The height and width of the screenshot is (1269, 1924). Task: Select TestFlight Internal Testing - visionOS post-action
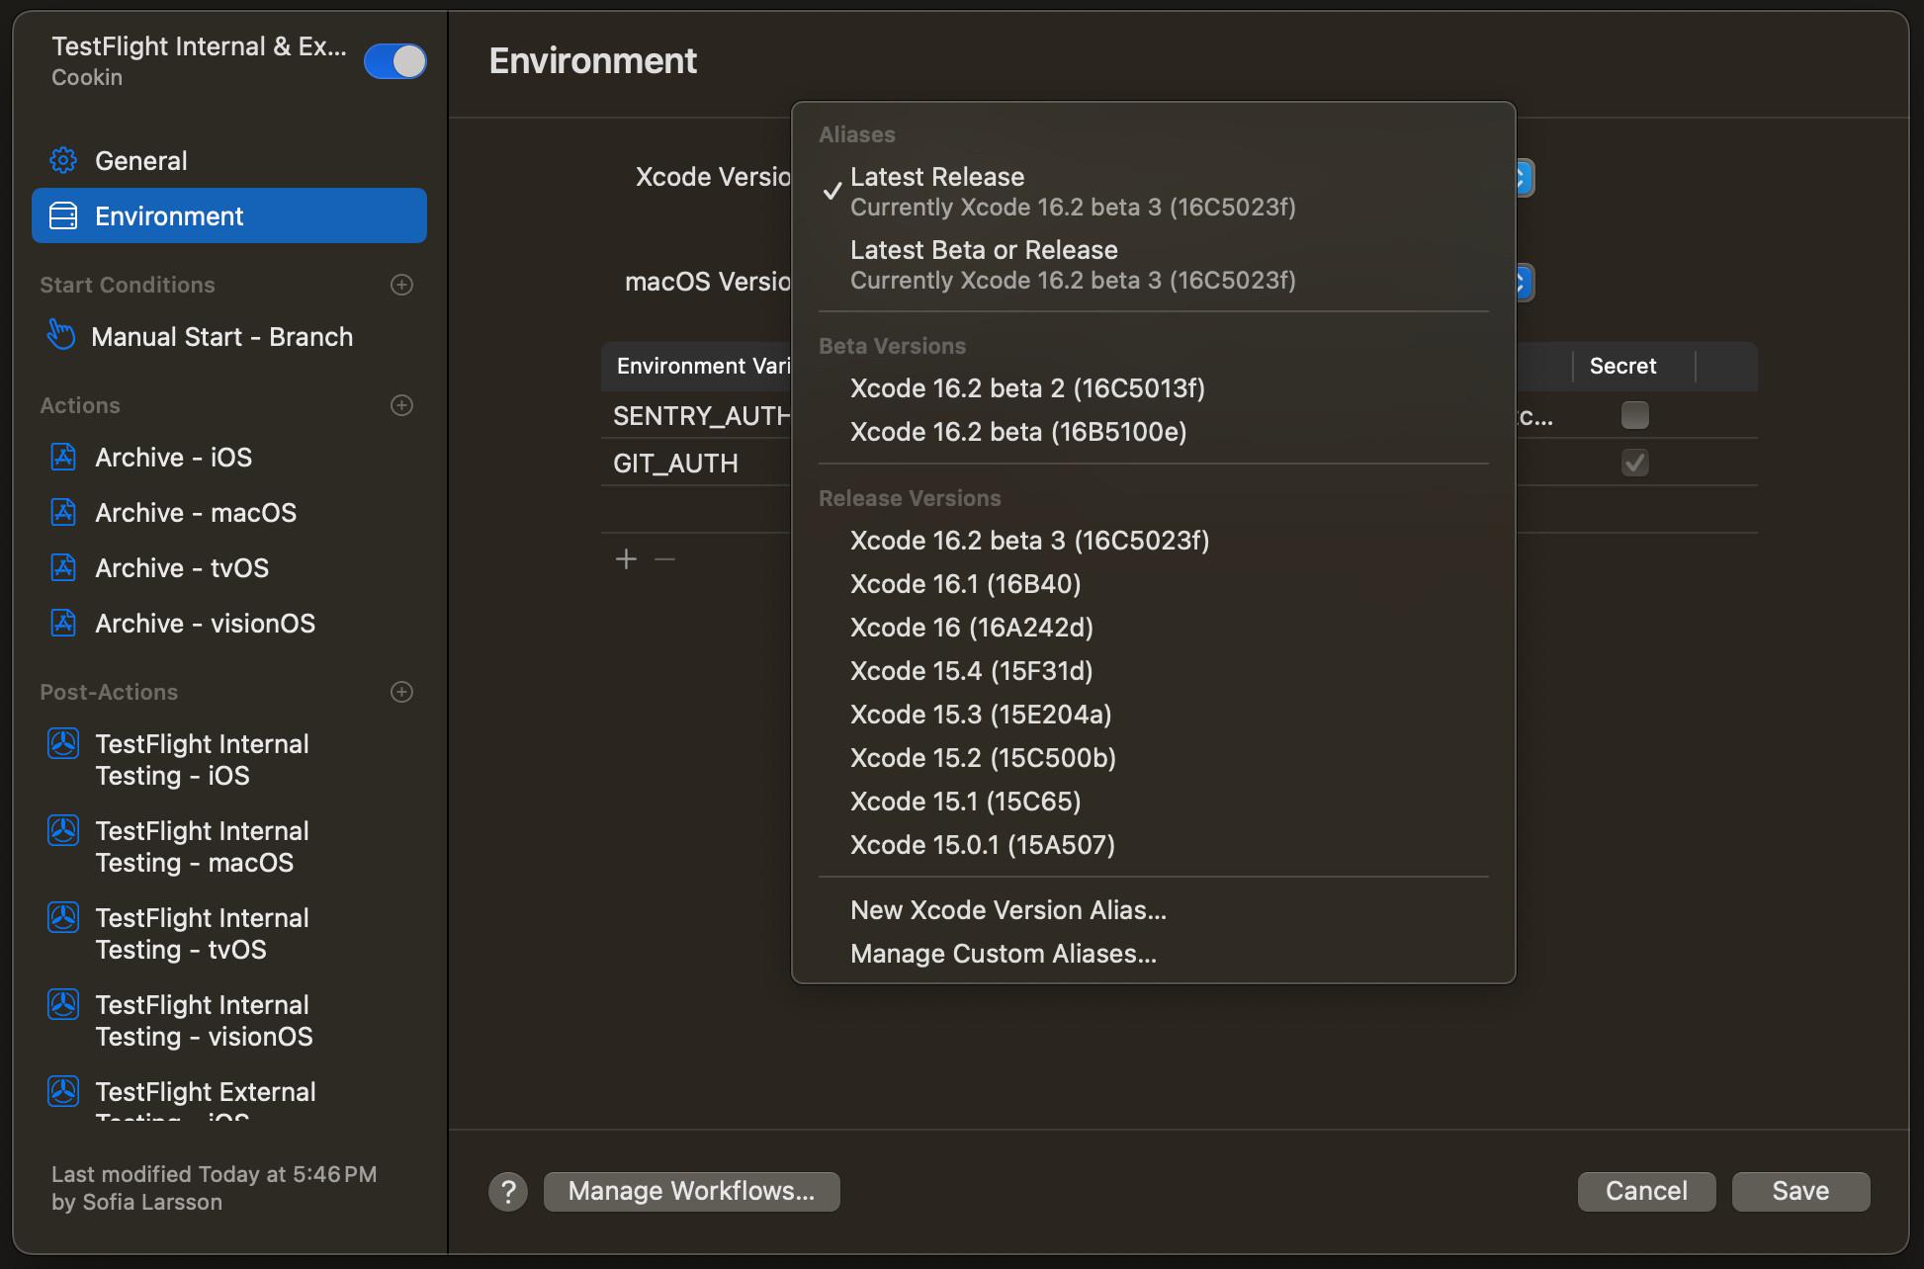pyautogui.click(x=229, y=1020)
